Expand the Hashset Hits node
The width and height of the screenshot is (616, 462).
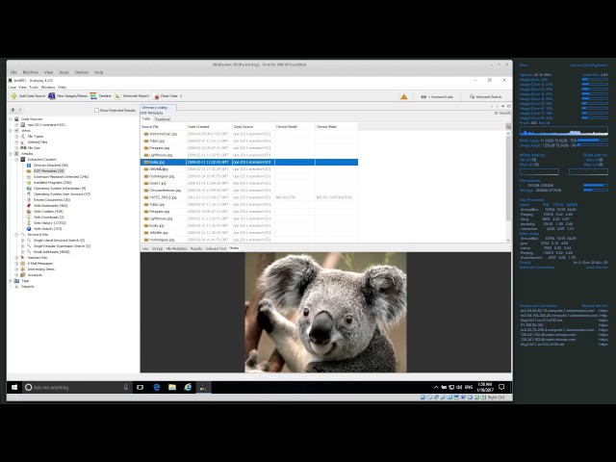16,258
